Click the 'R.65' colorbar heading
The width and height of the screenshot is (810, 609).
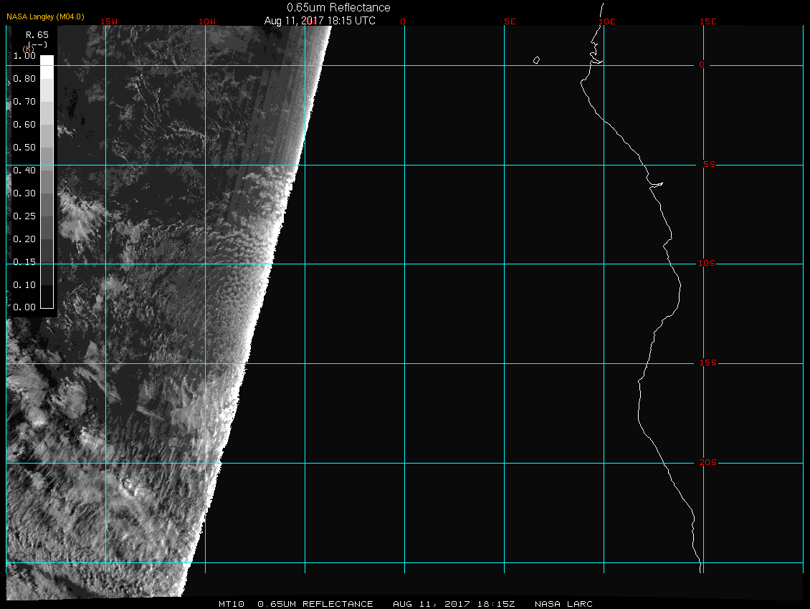(x=37, y=34)
